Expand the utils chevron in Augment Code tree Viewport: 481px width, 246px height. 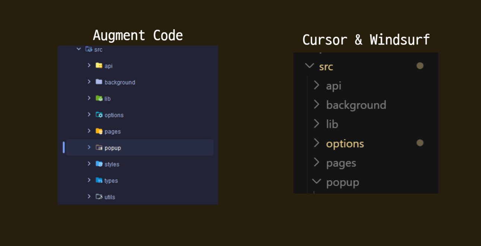click(89, 196)
